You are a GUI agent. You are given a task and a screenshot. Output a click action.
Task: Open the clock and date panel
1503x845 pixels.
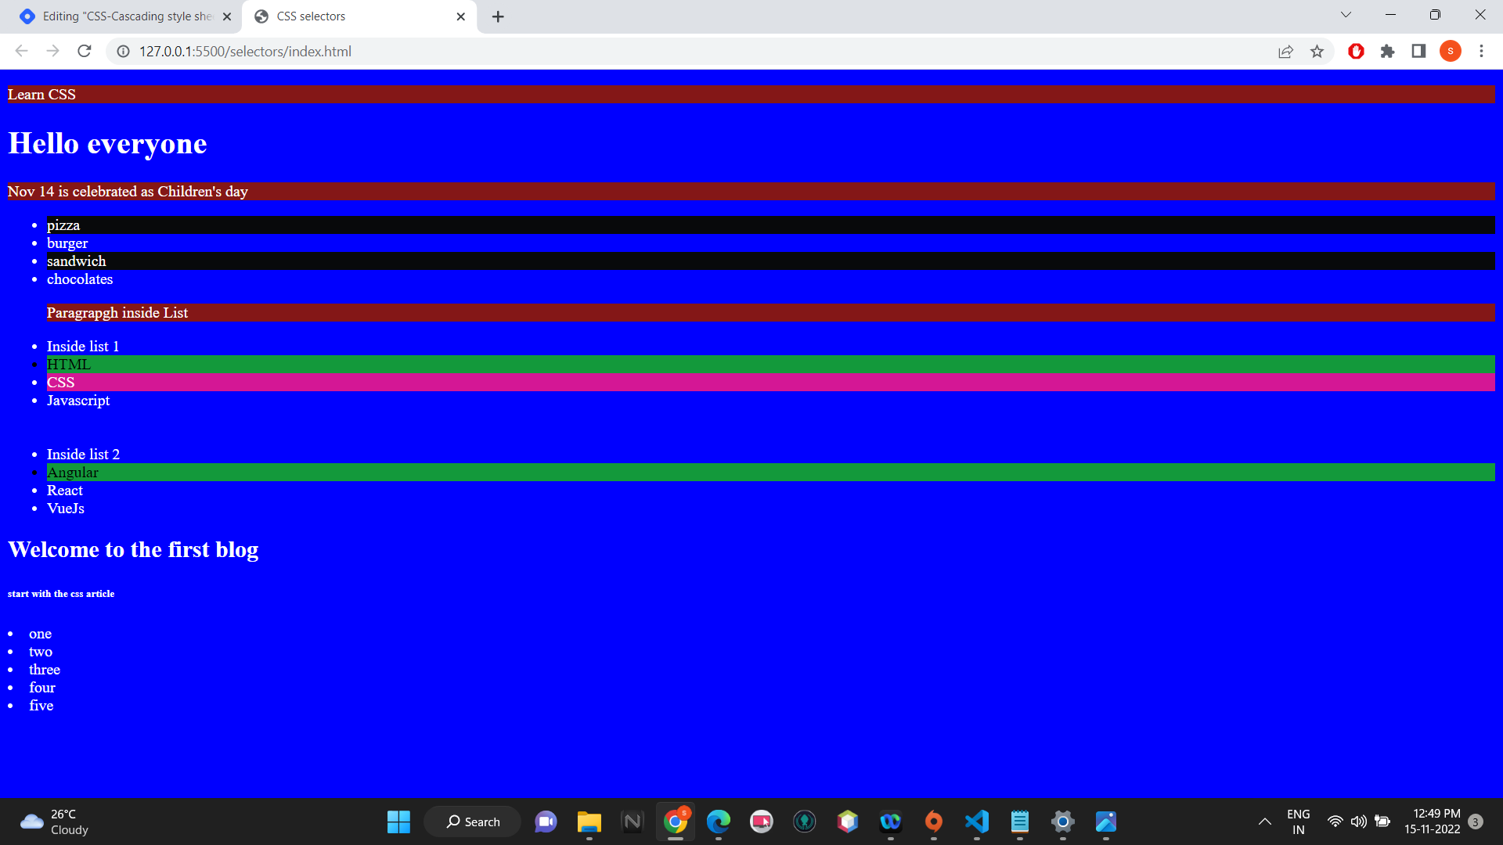1432,822
